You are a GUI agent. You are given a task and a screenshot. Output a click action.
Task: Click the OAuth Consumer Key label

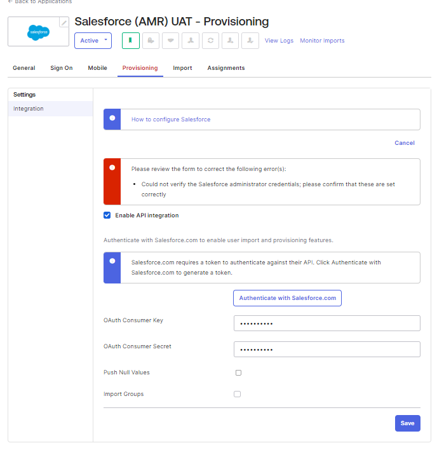[x=133, y=320]
